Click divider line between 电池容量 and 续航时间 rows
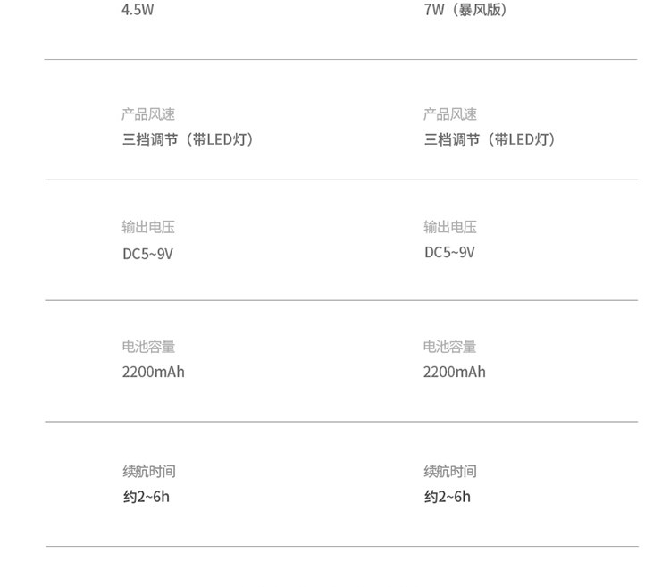The width and height of the screenshot is (670, 587). click(x=341, y=421)
